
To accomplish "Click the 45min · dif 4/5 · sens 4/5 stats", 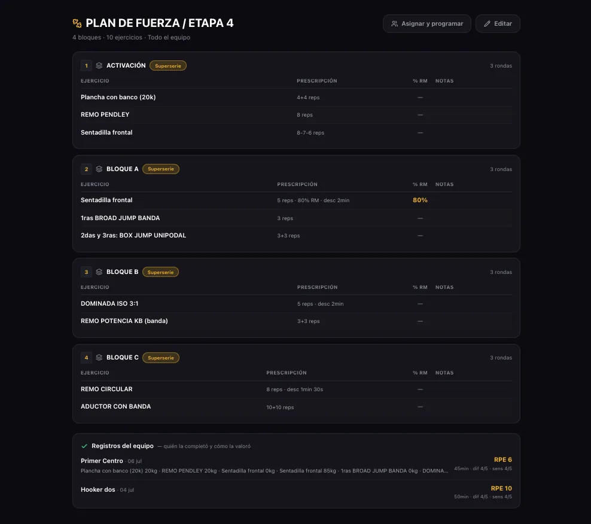I will (x=483, y=468).
